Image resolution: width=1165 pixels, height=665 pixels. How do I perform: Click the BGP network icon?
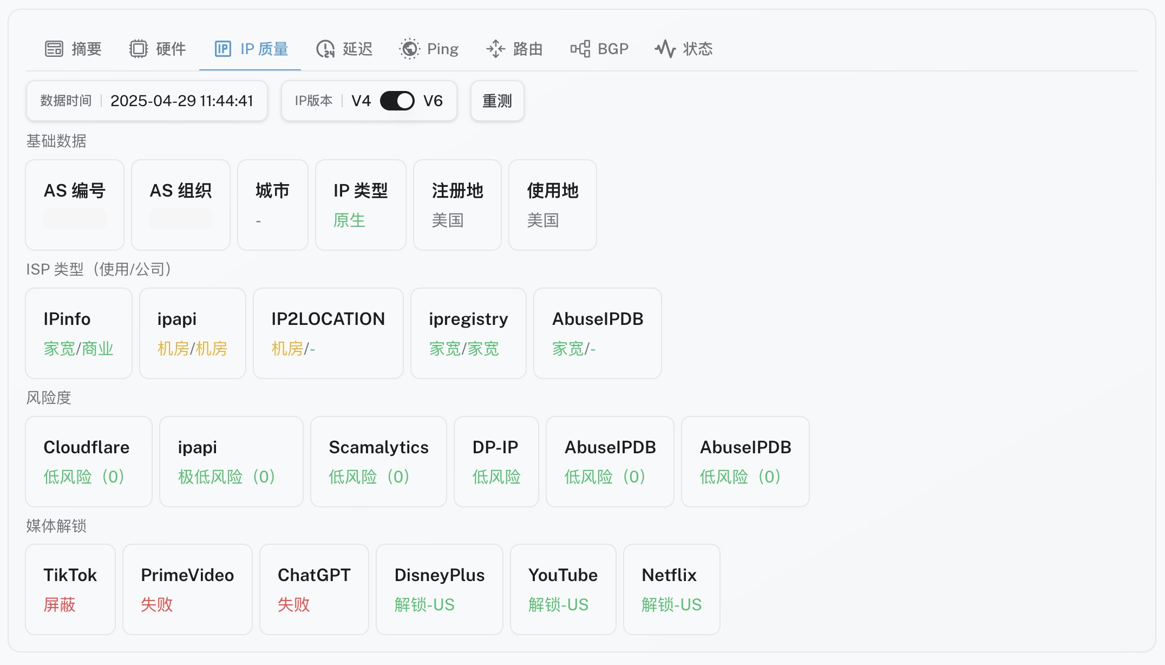pyautogui.click(x=580, y=49)
